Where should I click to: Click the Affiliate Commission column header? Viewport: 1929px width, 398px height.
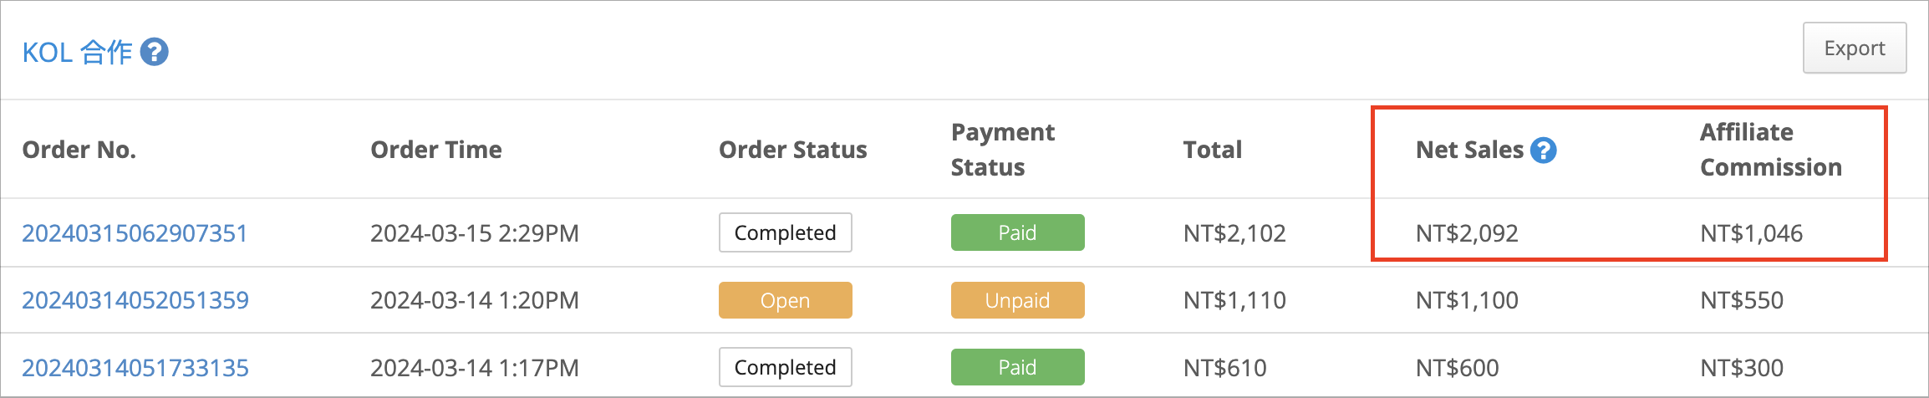point(1771,150)
